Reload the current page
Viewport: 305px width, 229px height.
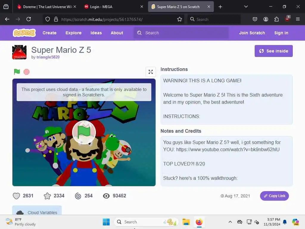(29, 19)
